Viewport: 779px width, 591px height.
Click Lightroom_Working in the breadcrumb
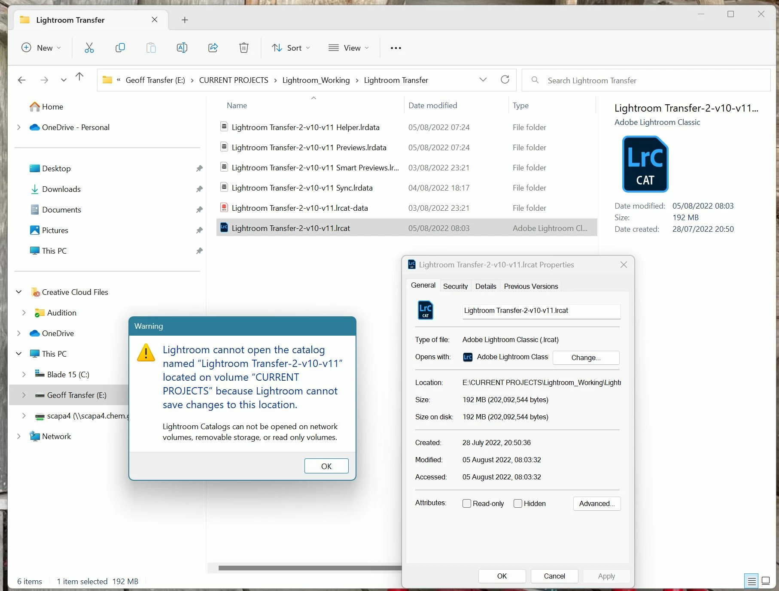[316, 80]
